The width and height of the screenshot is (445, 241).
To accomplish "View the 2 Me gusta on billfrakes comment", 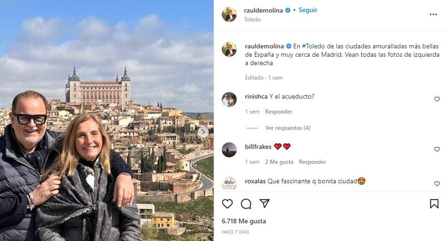I will coord(279,162).
